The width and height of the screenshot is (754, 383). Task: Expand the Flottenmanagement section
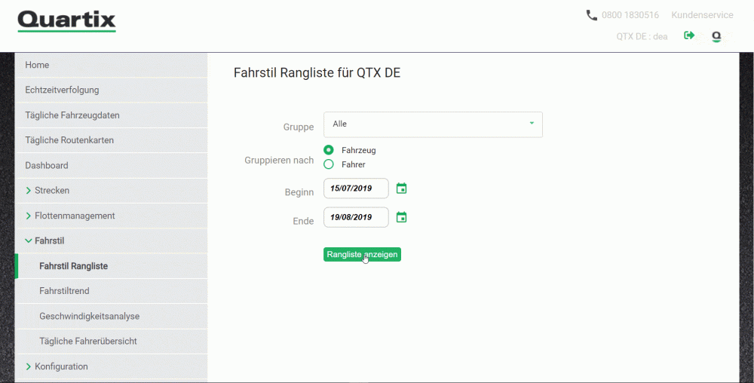[75, 216]
